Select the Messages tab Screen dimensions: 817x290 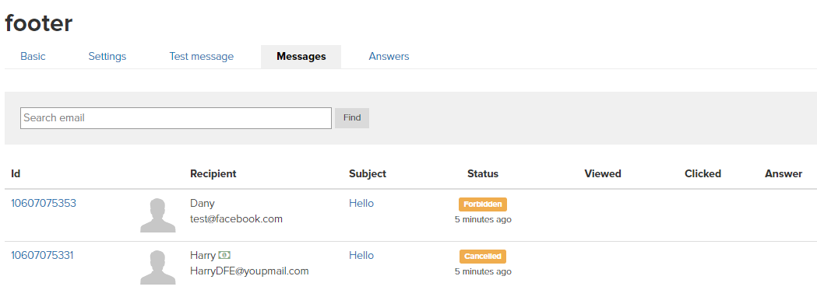pos(301,57)
